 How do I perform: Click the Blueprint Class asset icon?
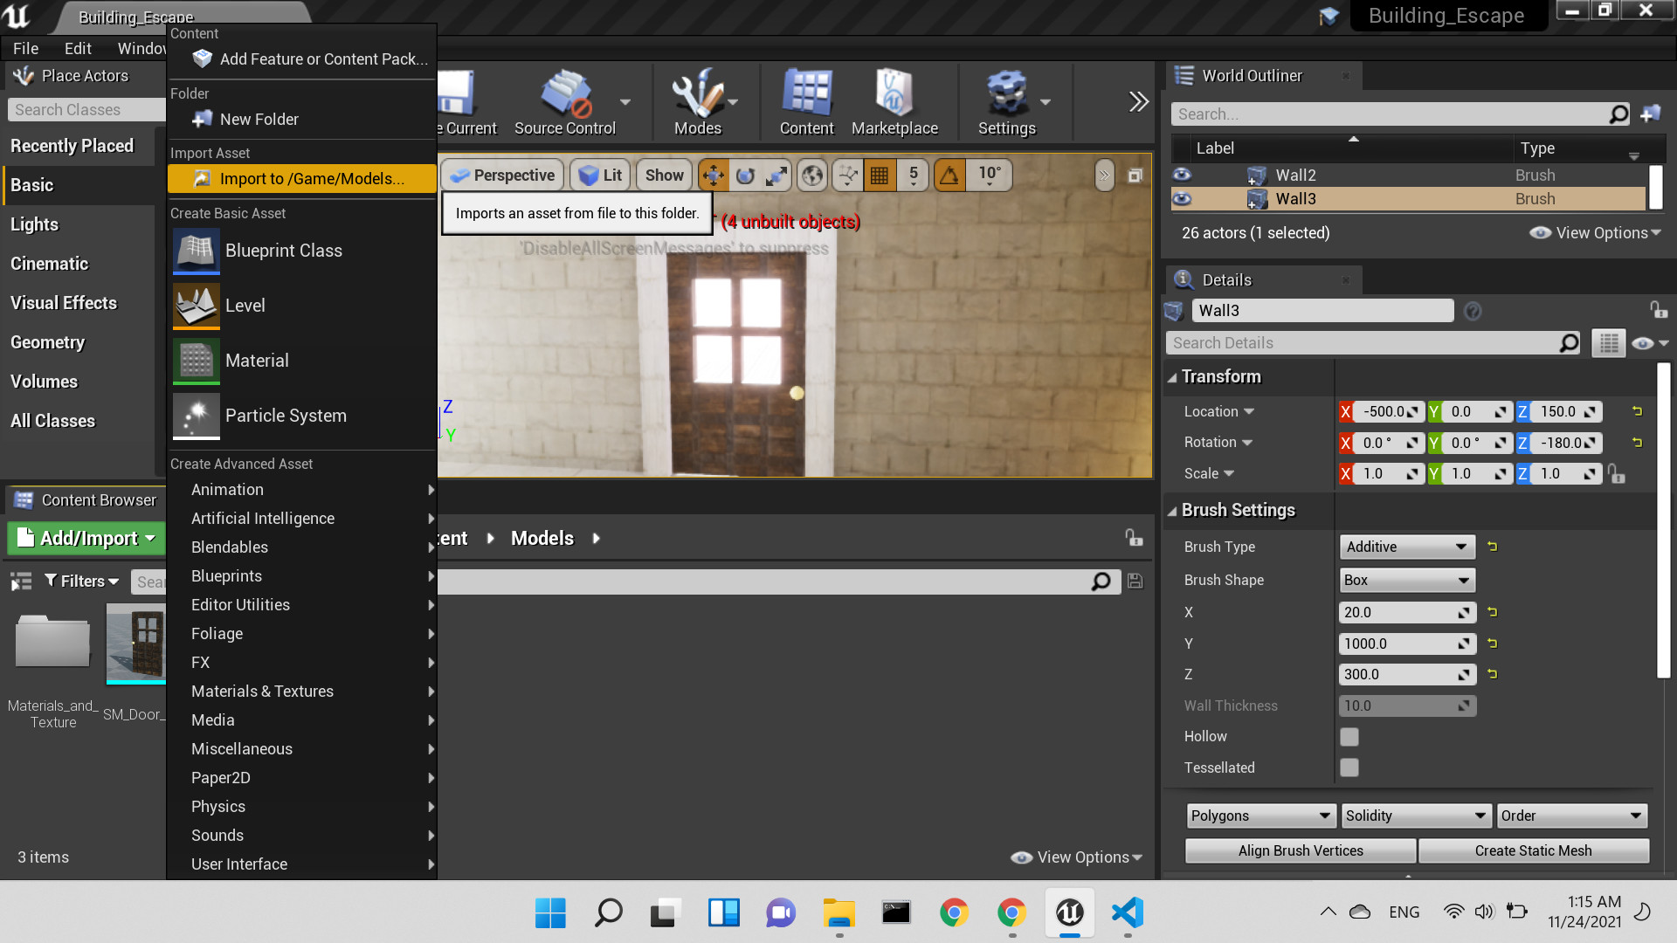(197, 251)
